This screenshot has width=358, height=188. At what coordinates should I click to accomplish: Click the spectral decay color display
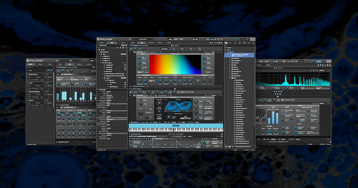[x=175, y=64]
